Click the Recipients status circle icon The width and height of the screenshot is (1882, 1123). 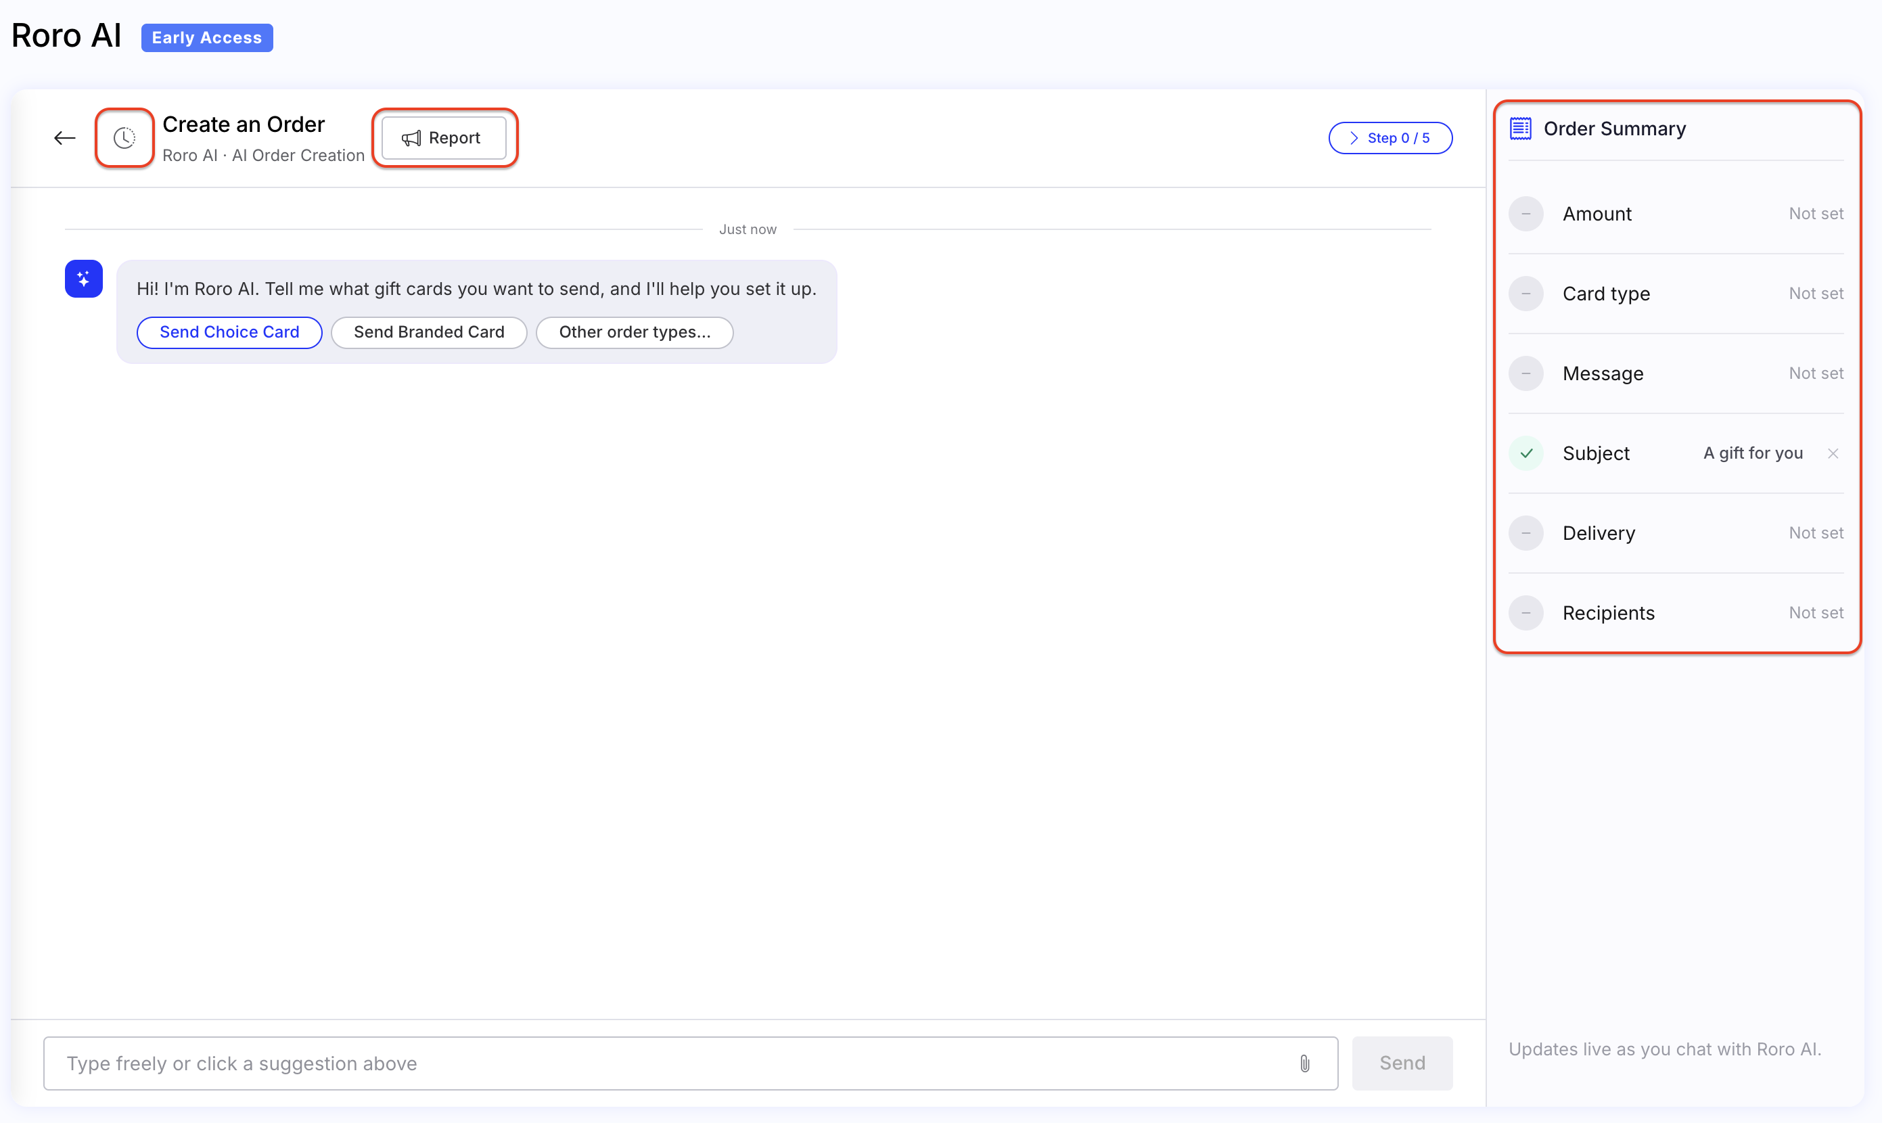click(x=1526, y=613)
